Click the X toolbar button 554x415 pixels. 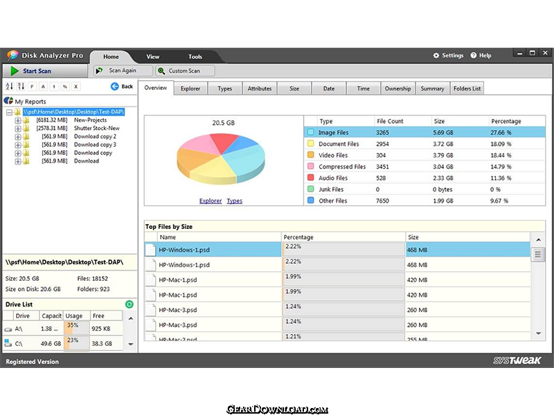[75, 86]
